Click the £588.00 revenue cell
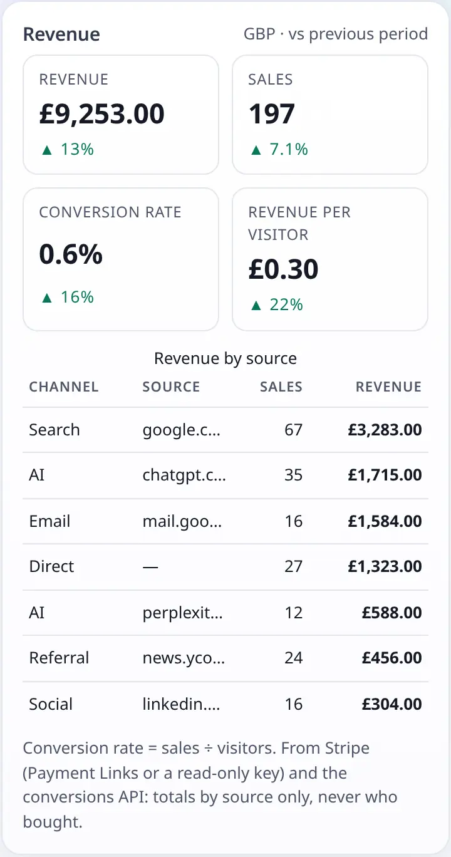Image resolution: width=451 pixels, height=857 pixels. point(392,613)
